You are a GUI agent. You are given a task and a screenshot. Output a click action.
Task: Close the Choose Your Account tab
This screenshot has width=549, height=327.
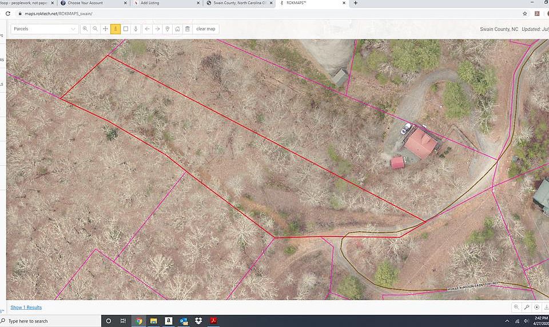[x=126, y=3]
